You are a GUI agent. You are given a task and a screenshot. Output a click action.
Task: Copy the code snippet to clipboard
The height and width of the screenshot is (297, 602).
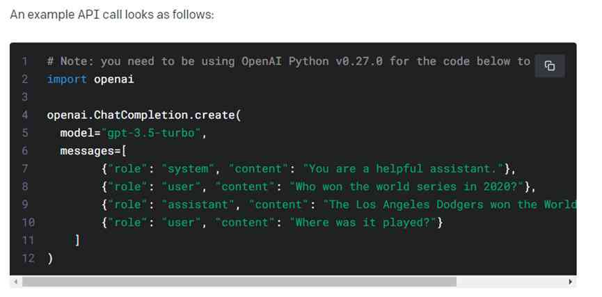[x=549, y=65]
